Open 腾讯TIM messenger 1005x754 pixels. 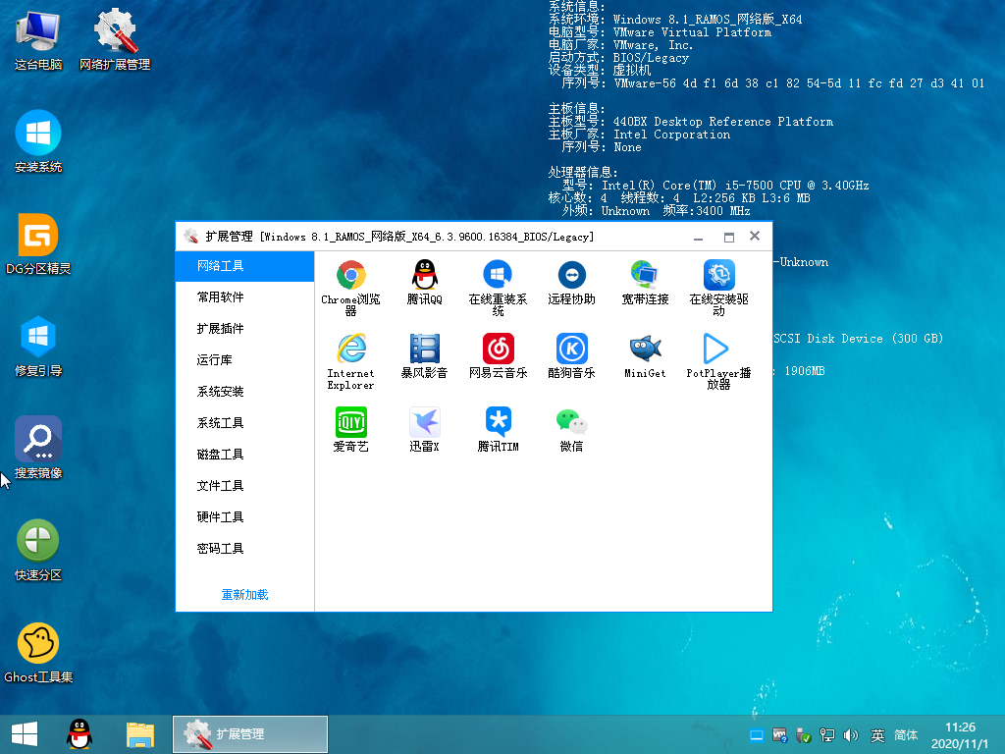click(x=498, y=430)
